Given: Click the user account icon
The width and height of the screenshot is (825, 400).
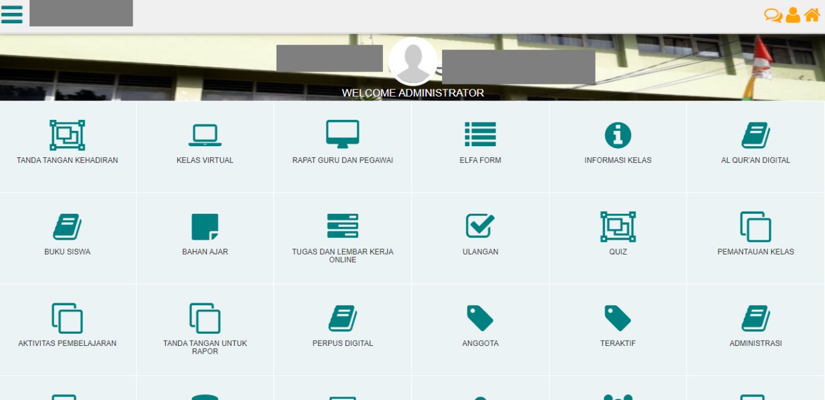Looking at the screenshot, I should (793, 15).
